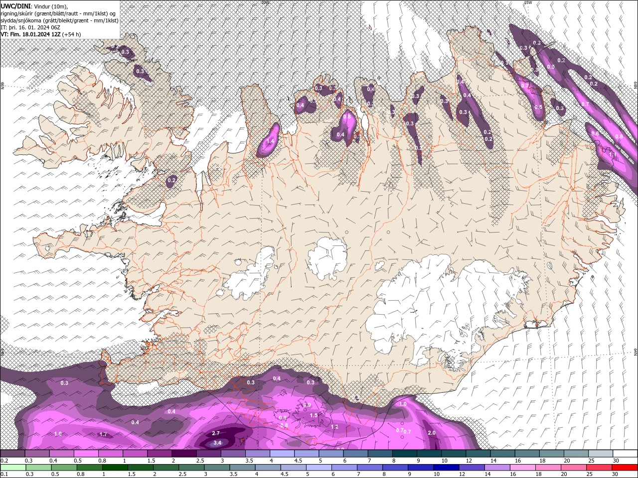Click the '66N' latitude label on the right edge
638x478 pixels.
[636, 86]
